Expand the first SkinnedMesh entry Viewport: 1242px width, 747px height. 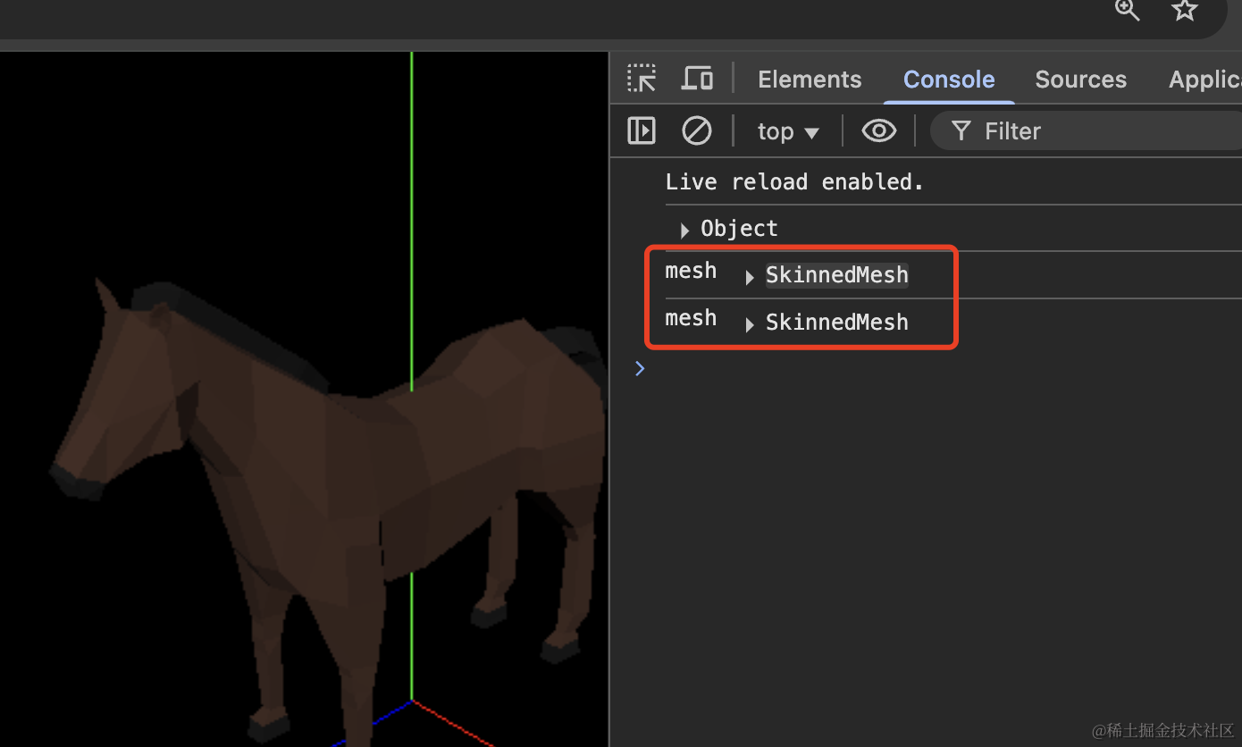pyautogui.click(x=750, y=278)
